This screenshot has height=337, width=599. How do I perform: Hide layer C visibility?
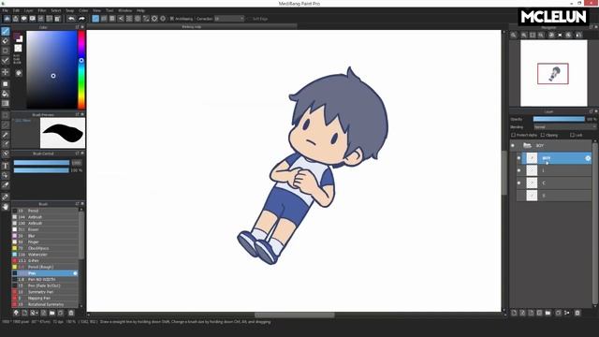pyautogui.click(x=519, y=183)
